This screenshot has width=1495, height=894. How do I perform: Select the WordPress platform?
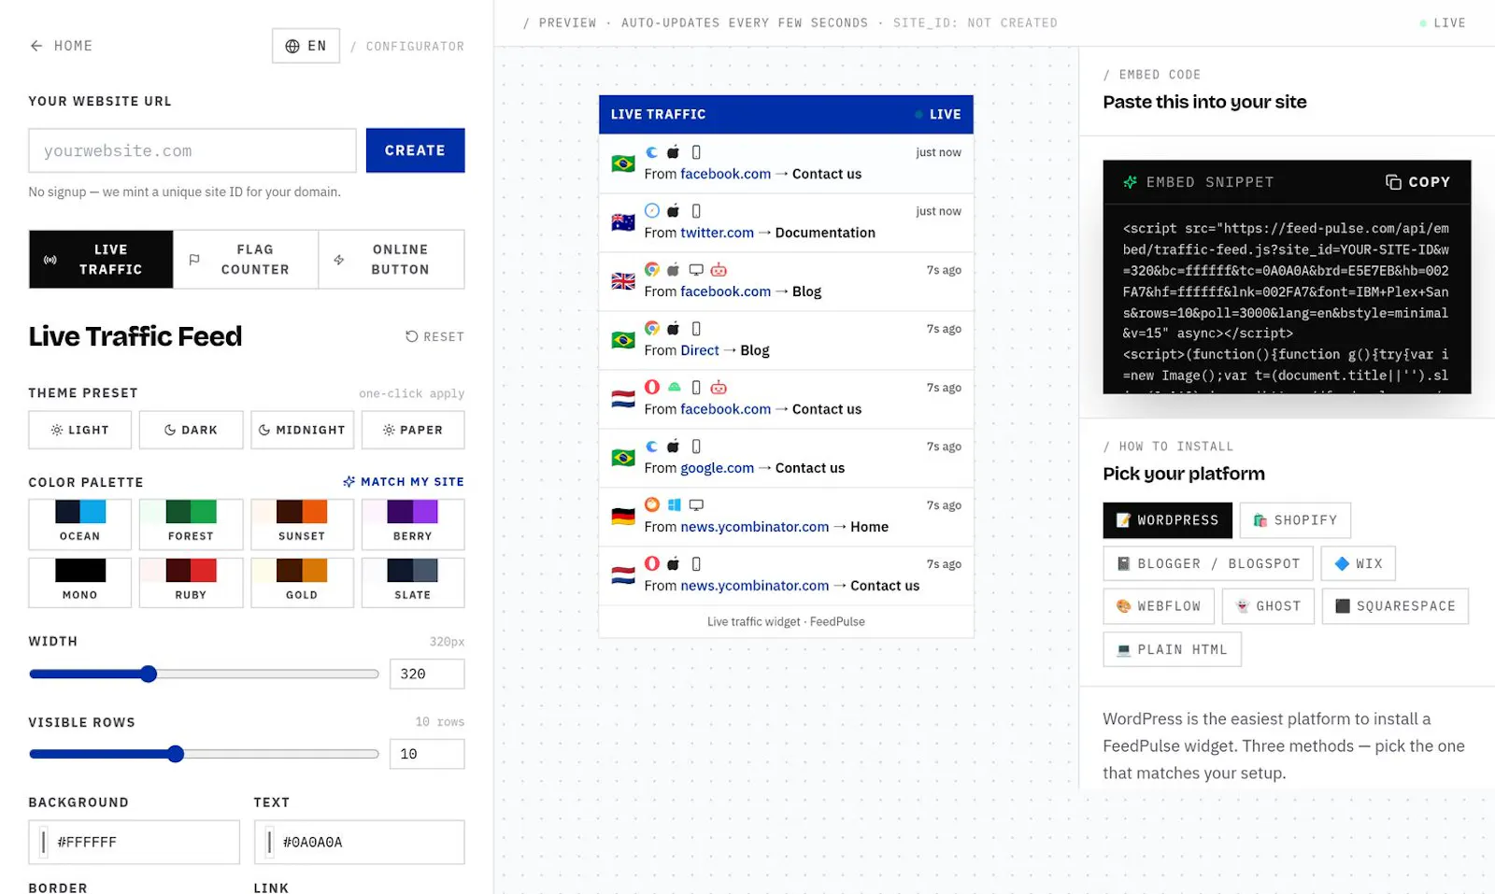coord(1167,520)
